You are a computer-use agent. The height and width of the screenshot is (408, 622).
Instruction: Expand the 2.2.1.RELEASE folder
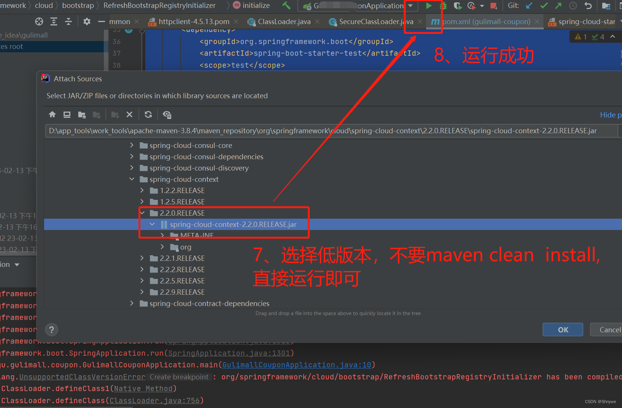[142, 258]
